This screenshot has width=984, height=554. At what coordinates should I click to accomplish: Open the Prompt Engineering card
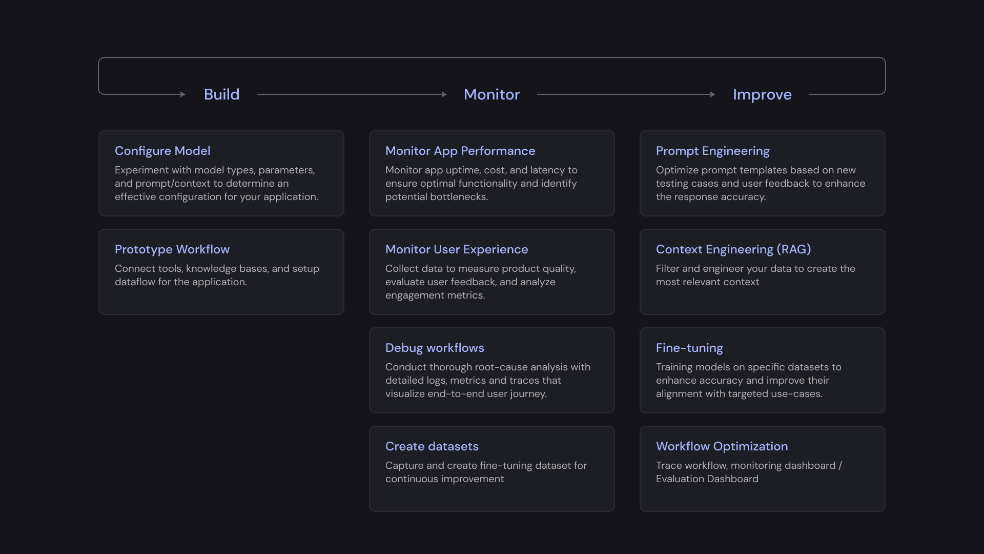pyautogui.click(x=762, y=173)
